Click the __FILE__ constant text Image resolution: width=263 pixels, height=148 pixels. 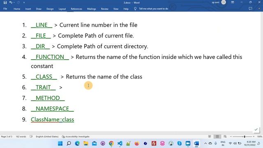tap(41, 36)
